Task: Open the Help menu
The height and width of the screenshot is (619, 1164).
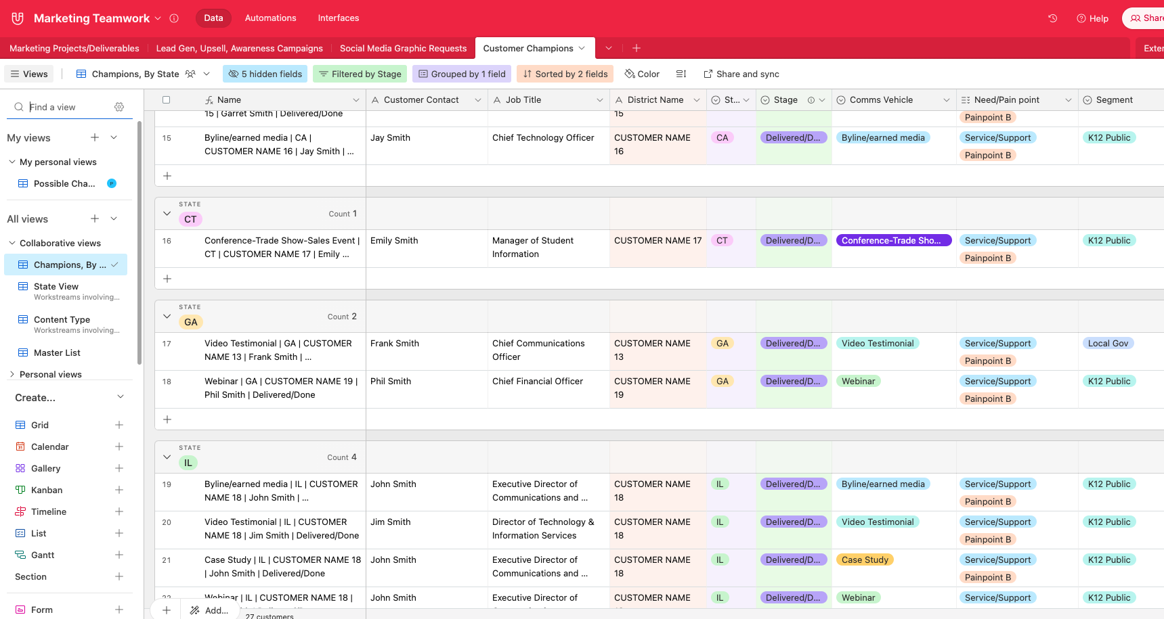Action: [1092, 18]
